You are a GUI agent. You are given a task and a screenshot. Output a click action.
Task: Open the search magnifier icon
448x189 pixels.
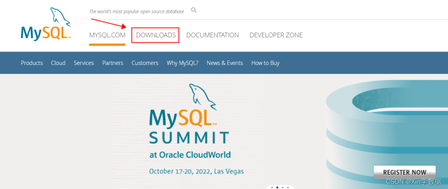tap(194, 10)
